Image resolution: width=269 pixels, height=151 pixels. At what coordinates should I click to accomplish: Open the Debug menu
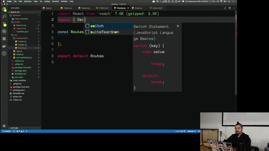click(x=47, y=1)
